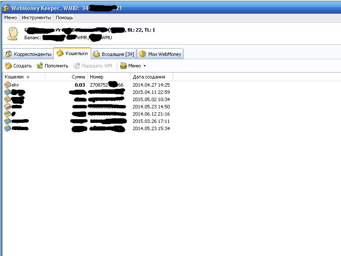The width and height of the screenshot is (341, 256).
Task: Switch to the Кошельки tab
Action: tap(72, 53)
